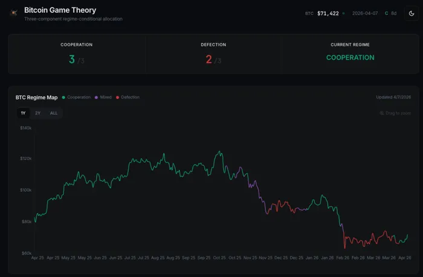This screenshot has width=423, height=277.
Task: Click the Bitcoin Game Theory logo icon
Action: coord(13,13)
